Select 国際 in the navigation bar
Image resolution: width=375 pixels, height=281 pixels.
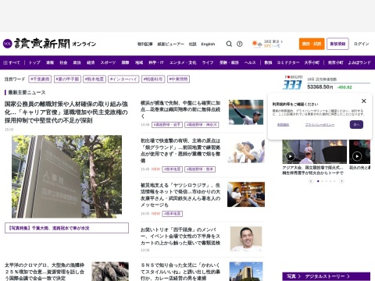click(125, 62)
